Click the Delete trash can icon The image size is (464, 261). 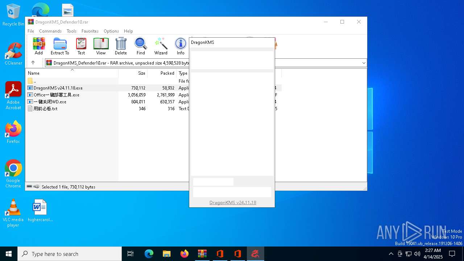point(121,46)
